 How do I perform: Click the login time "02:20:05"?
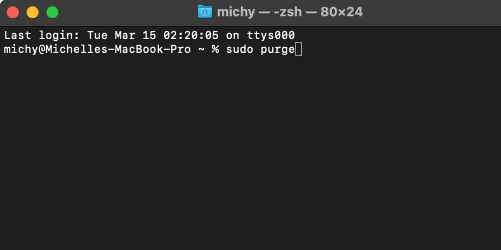pyautogui.click(x=192, y=35)
